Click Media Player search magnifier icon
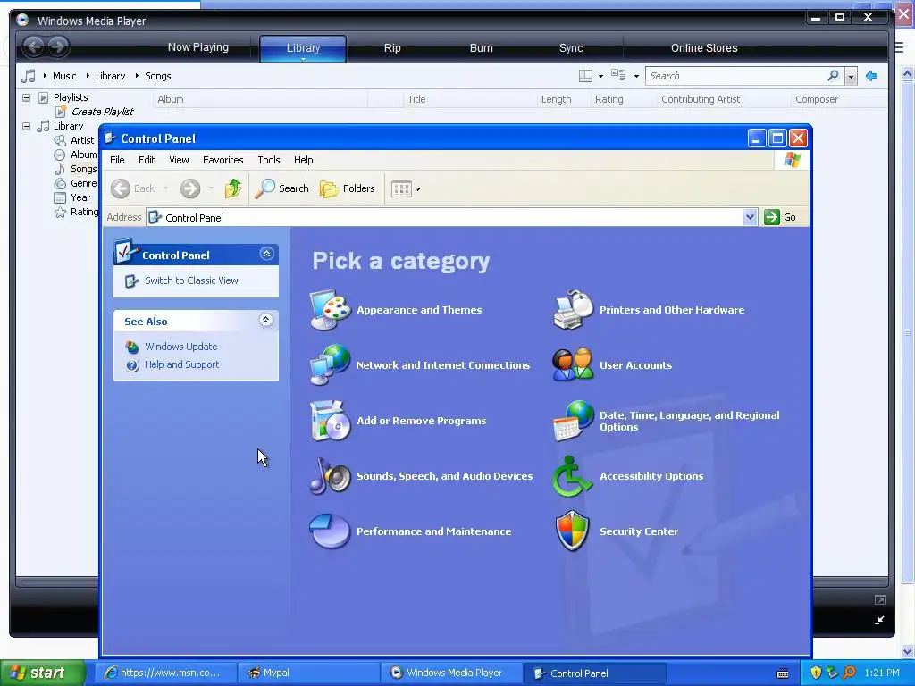The image size is (915, 686). click(834, 76)
